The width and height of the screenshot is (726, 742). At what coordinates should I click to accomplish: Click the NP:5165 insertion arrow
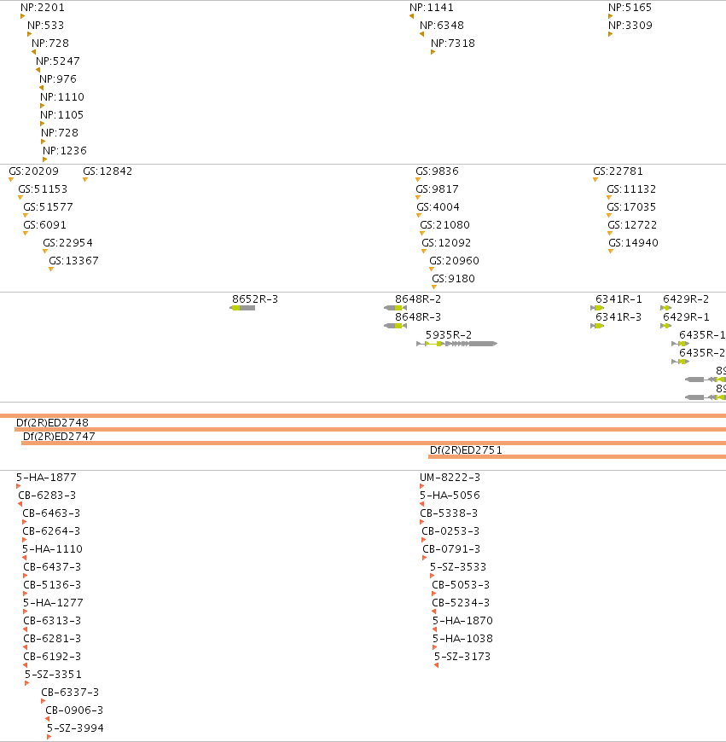(x=611, y=16)
